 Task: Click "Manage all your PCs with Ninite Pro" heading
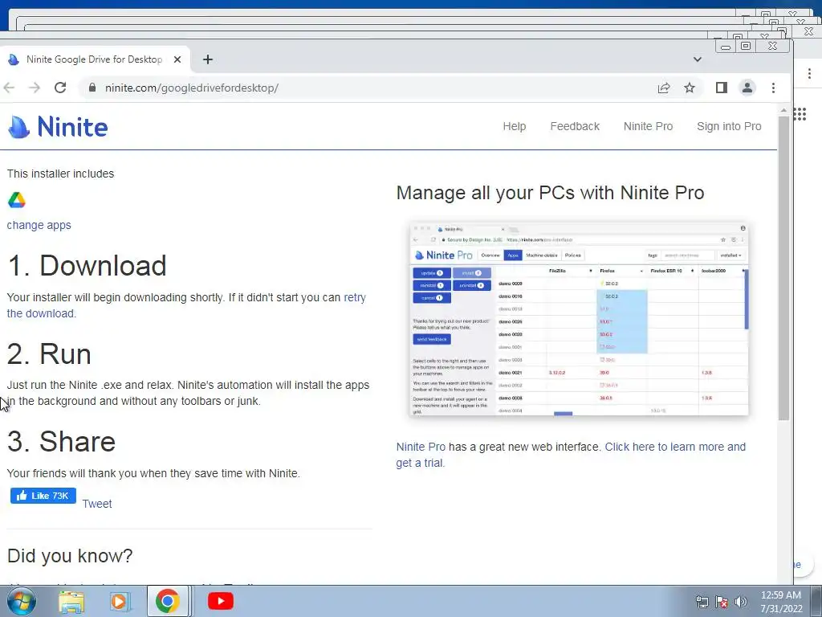tap(550, 193)
